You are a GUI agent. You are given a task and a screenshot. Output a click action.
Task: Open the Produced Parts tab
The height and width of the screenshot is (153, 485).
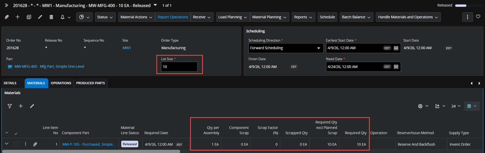pyautogui.click(x=90, y=83)
